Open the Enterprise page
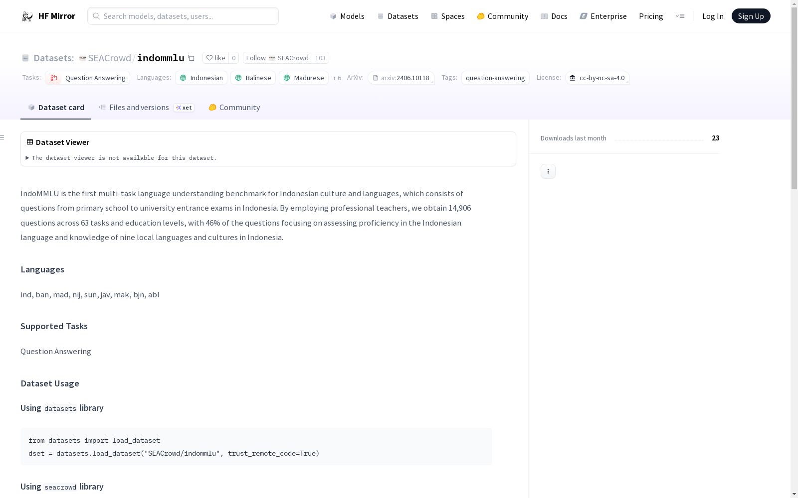The width and height of the screenshot is (798, 498). point(603,16)
